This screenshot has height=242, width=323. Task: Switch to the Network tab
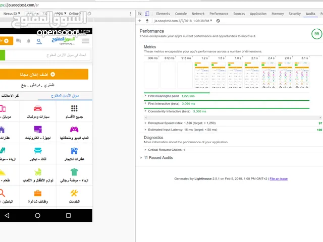click(x=198, y=14)
